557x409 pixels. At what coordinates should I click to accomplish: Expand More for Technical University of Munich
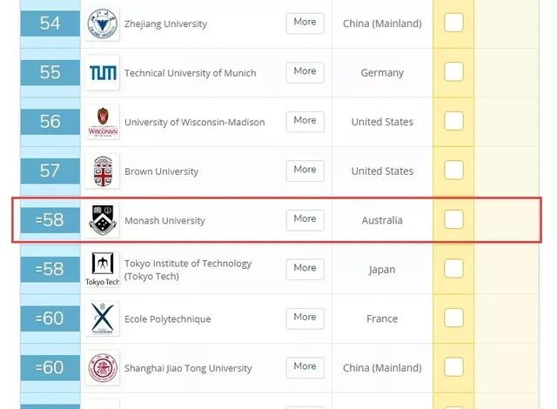tap(305, 72)
